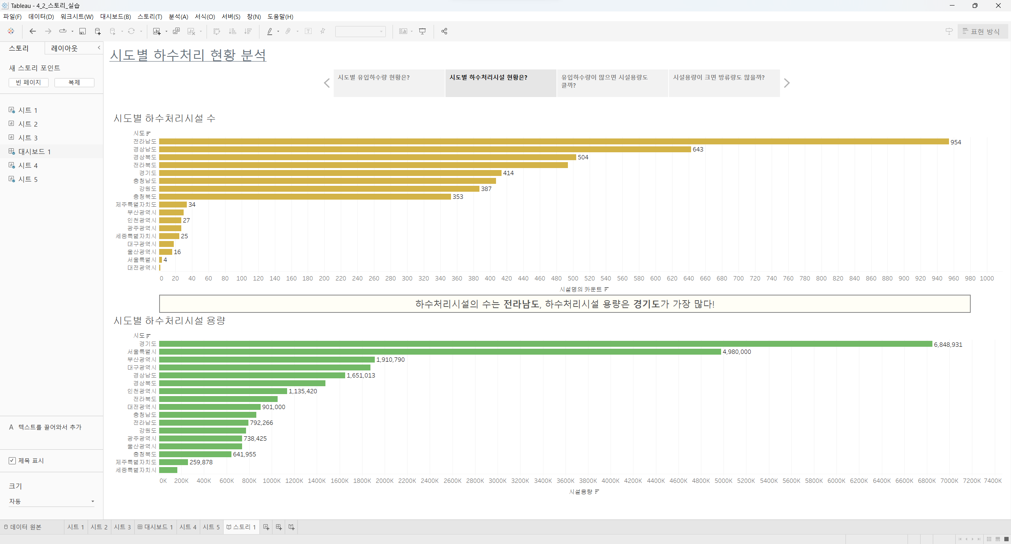Screen dimensions: 1011x544
Task: Collapse the story side pane with the chevron
Action: tap(99, 48)
